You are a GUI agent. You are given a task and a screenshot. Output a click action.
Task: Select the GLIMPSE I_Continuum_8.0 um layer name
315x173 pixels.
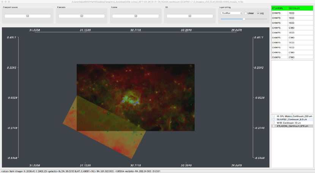click(292, 120)
